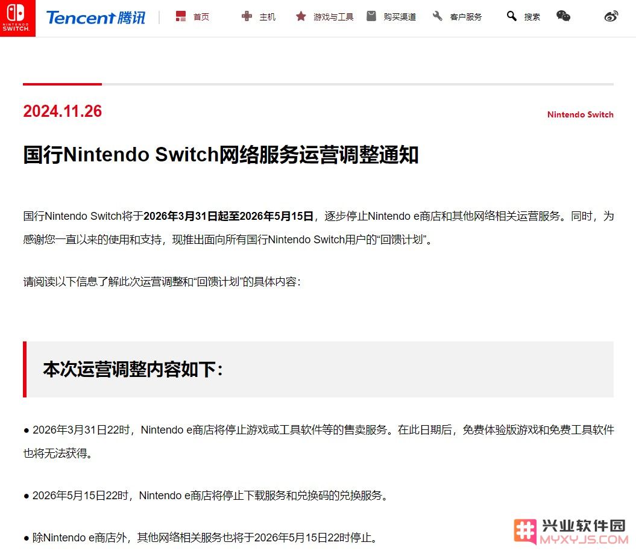Click the line starting 请阅读以下信息
Screen dimensions: 636x554
[162, 282]
